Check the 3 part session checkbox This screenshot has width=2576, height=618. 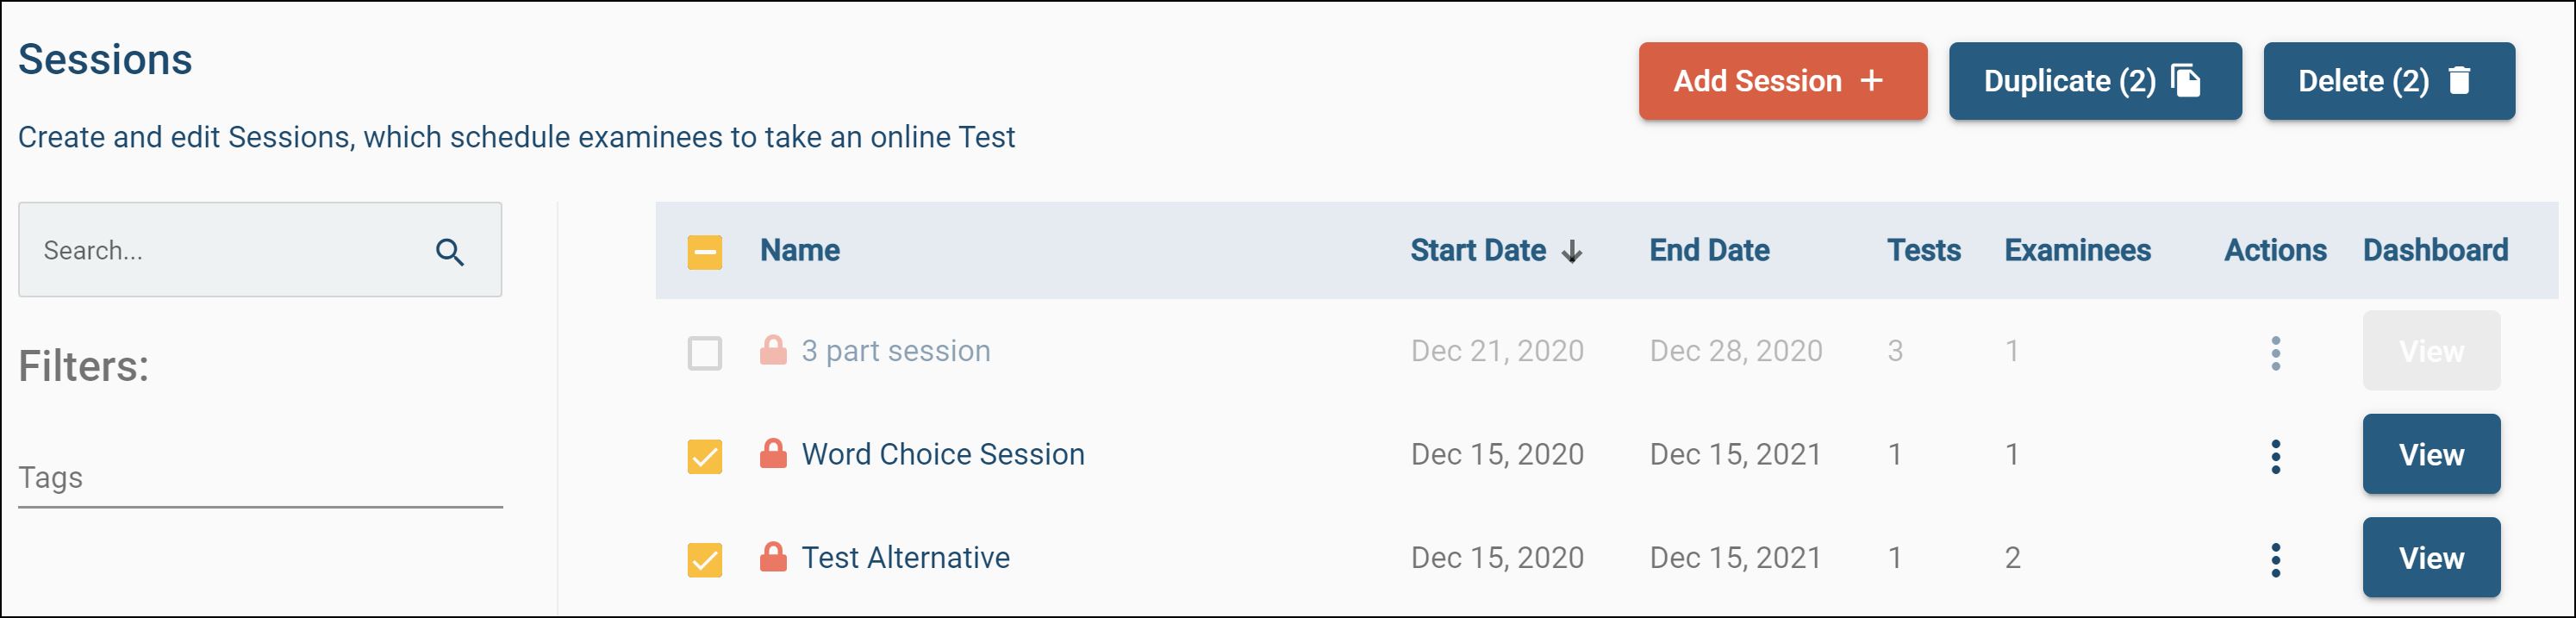[x=705, y=353]
